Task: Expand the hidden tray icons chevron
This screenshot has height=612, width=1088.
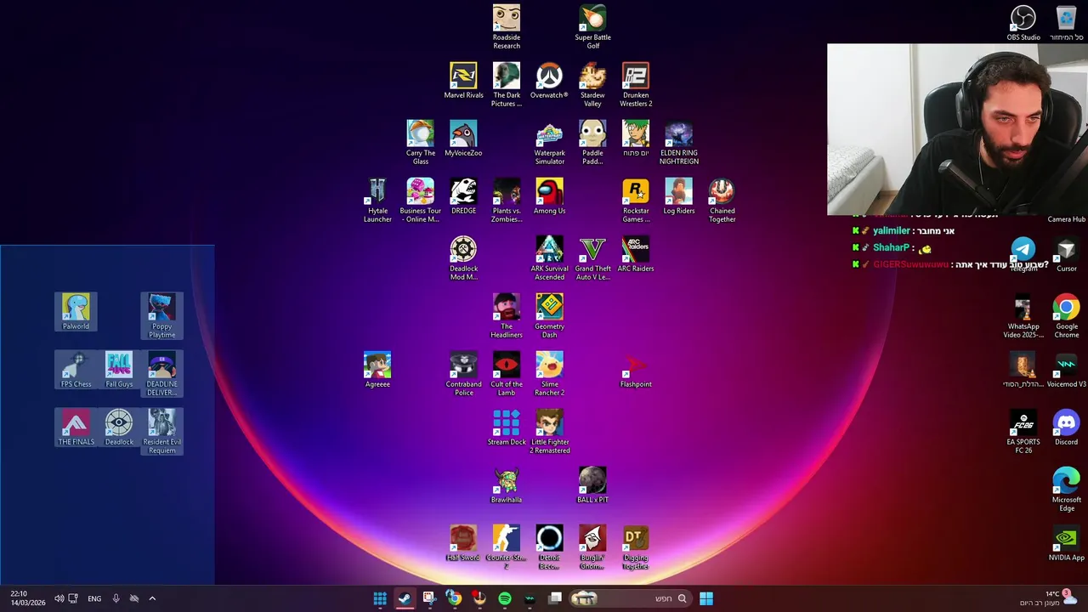Action: click(152, 598)
